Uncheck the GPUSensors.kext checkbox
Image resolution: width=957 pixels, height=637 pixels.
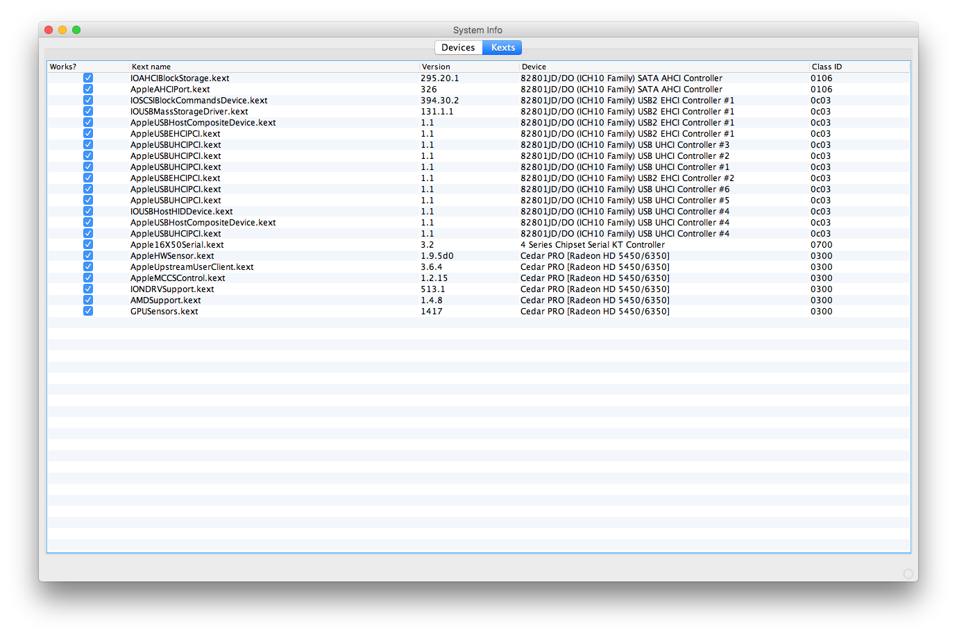88,312
